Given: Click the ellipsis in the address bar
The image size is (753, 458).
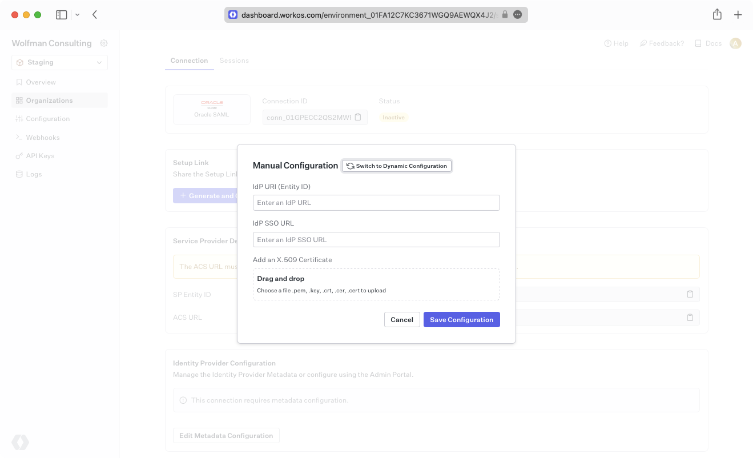Looking at the screenshot, I should [x=517, y=14].
